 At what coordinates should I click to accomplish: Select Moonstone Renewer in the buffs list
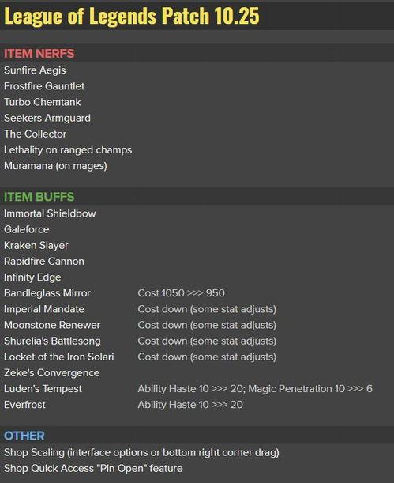[x=52, y=325]
